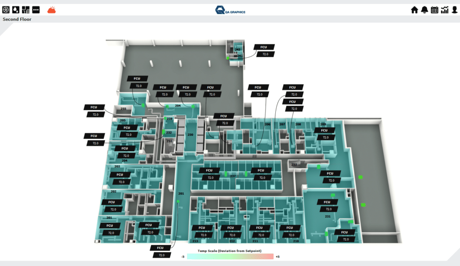Screen dimensions: 460x266
Task: Open the water droplets plumbing icon
Action: [x=16, y=10]
